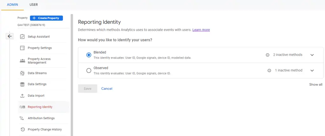Click the Data Import upload icon

[22, 96]
